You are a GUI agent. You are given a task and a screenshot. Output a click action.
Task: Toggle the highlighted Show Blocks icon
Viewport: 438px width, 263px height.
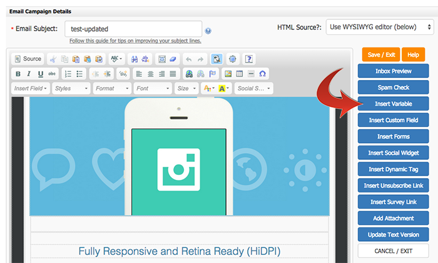click(216, 59)
